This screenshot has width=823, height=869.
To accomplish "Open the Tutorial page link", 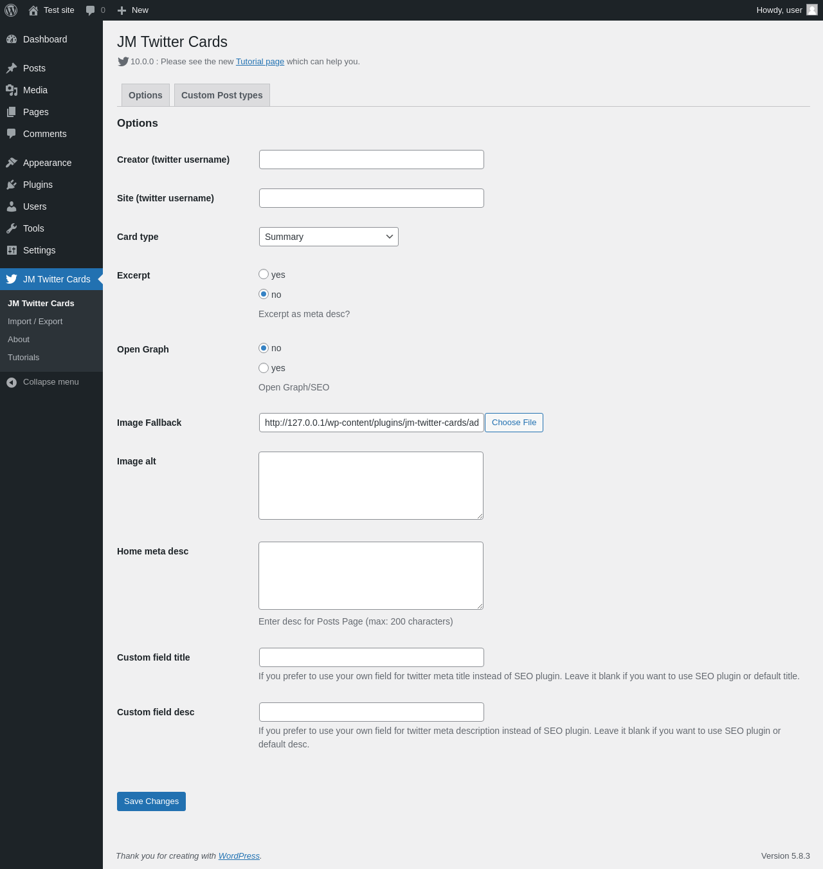I will tap(260, 62).
